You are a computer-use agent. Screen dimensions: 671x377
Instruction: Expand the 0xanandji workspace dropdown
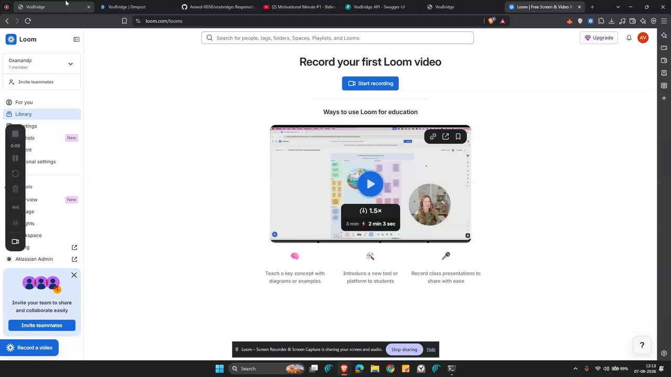coord(70,64)
